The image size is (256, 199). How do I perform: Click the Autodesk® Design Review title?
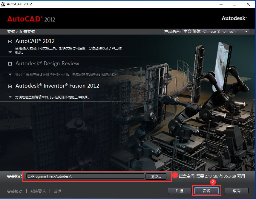tap(47, 63)
